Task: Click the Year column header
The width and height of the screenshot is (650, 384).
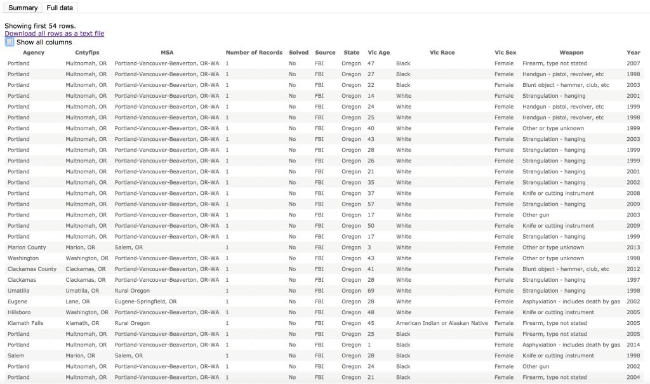Action: (x=633, y=53)
